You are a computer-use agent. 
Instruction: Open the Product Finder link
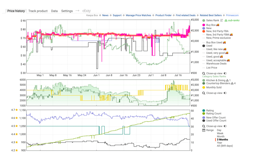point(164,15)
